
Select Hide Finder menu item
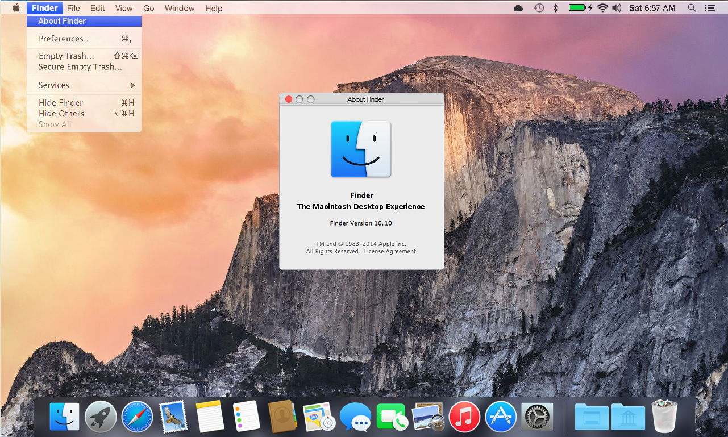pos(84,103)
